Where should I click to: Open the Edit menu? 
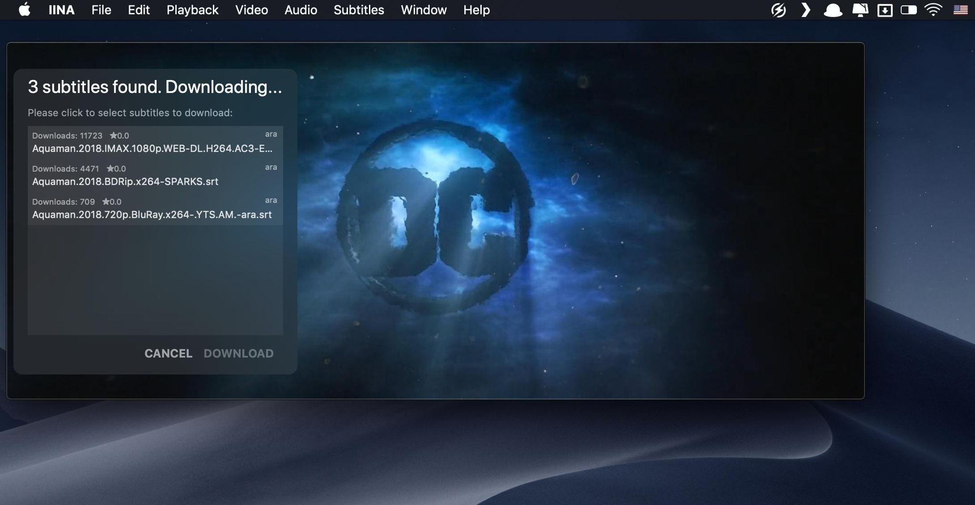[139, 10]
